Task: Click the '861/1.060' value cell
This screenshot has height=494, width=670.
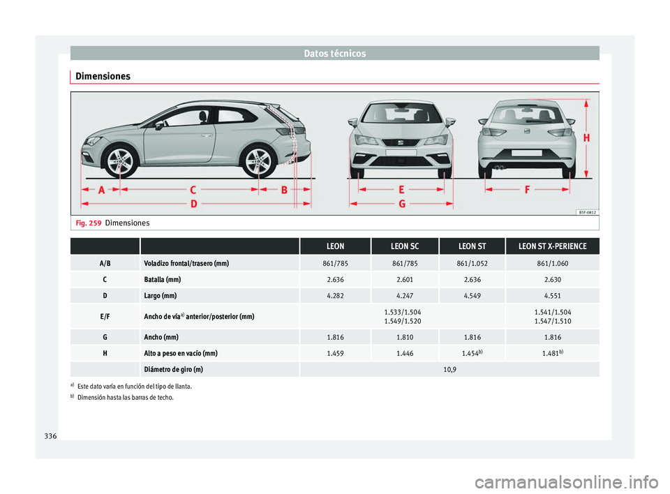Action: pyautogui.click(x=553, y=263)
